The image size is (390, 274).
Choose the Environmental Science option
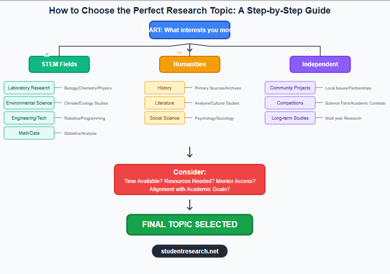pyautogui.click(x=29, y=103)
